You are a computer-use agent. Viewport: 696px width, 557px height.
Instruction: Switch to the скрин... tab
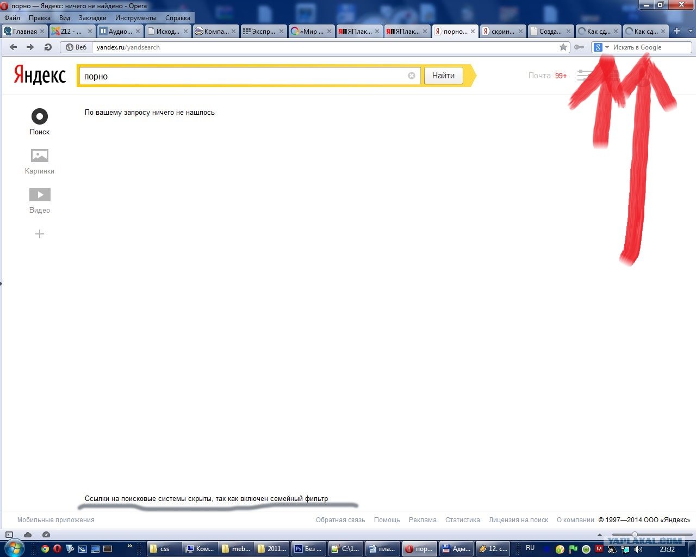coord(502,31)
